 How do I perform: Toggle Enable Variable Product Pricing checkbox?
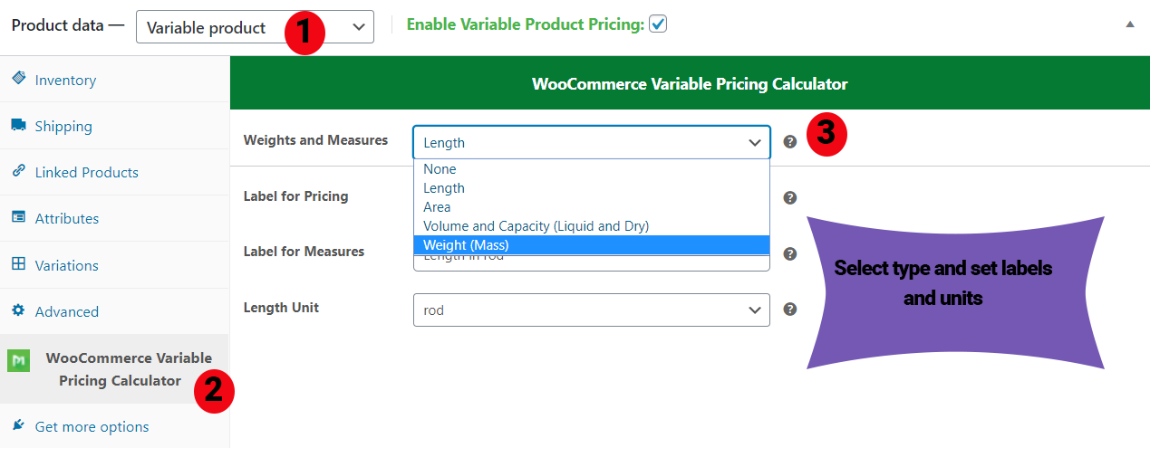click(658, 24)
